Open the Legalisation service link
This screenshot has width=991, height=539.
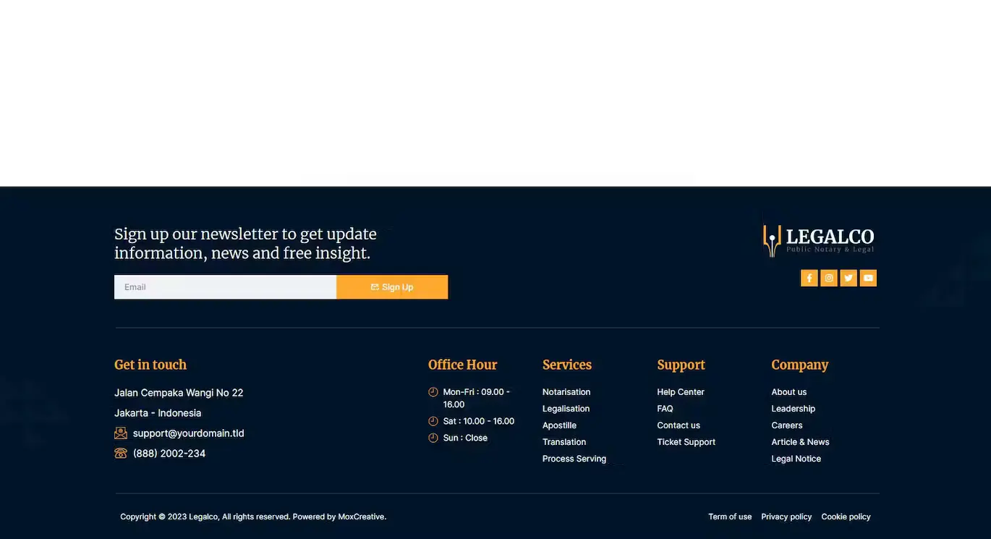click(566, 409)
